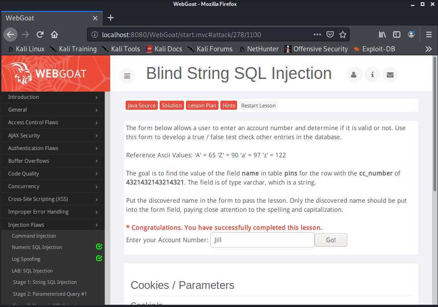The height and width of the screenshot is (307, 438).
Task: Click the Cookies / Parameters heading
Action: point(182,285)
